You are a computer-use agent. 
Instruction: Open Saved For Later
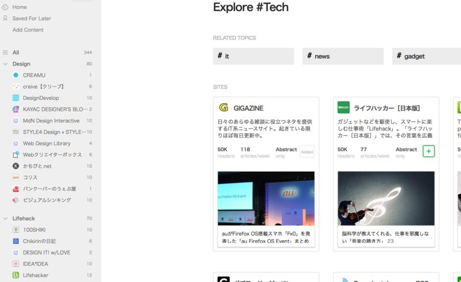click(32, 18)
